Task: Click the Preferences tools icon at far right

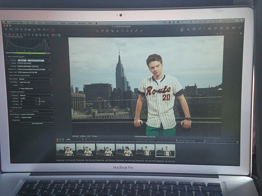Action: click(239, 28)
